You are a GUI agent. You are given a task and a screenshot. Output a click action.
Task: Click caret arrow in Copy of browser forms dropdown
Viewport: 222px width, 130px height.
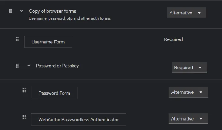[199, 13]
